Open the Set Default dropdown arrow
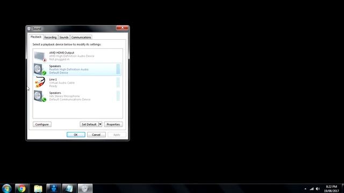 pyautogui.click(x=100, y=124)
